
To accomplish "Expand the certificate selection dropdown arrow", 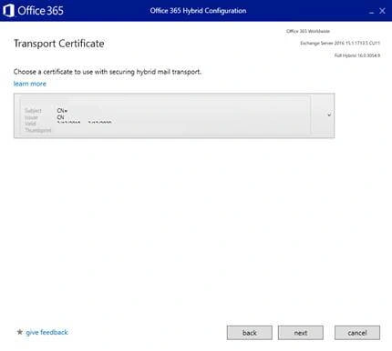I will point(329,115).
